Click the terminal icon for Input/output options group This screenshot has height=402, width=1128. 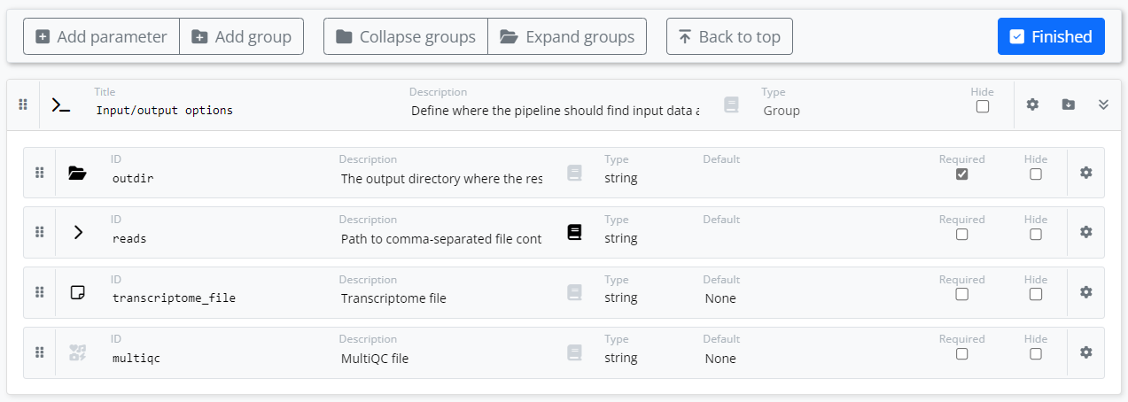click(61, 104)
